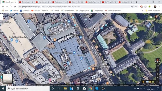Switch to the Testing my YouTube tab

pyautogui.click(x=59, y=2)
